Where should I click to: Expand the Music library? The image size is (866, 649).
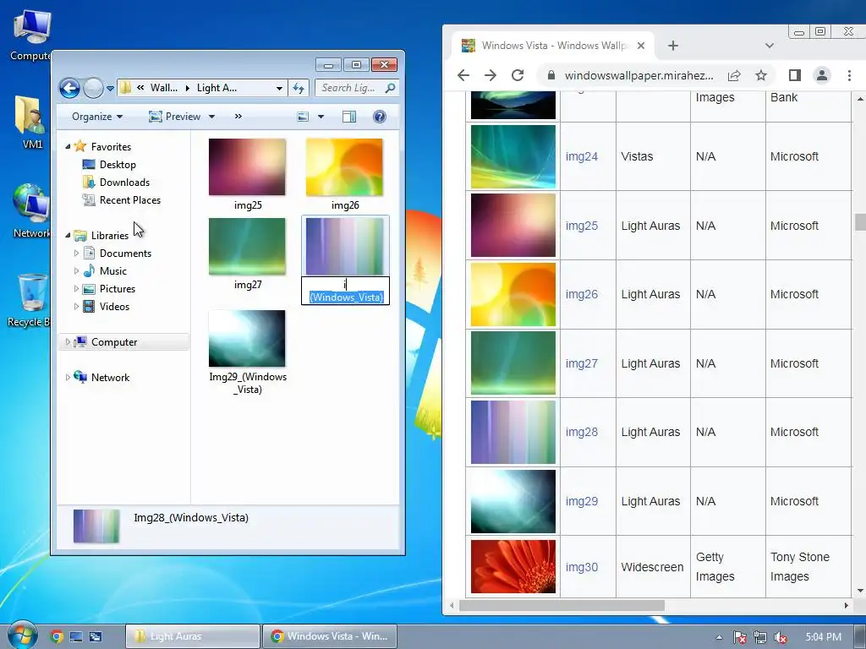click(76, 270)
